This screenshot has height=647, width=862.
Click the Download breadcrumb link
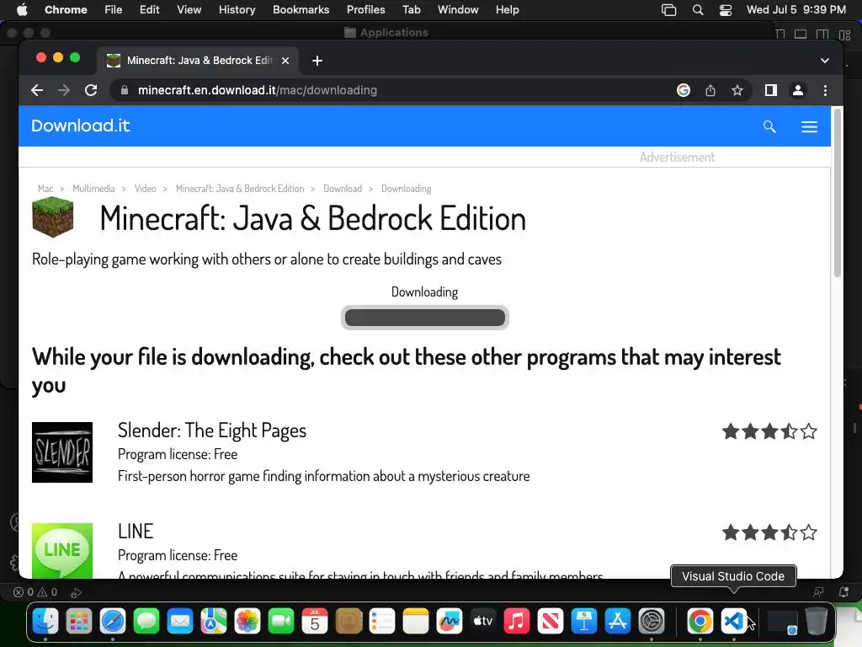343,189
